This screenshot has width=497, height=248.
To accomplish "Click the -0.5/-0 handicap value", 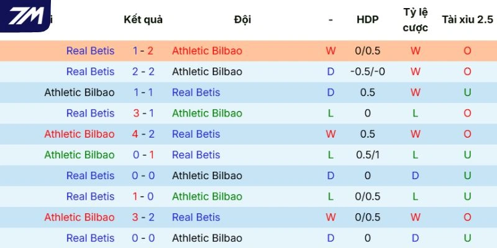I will 367,71.
